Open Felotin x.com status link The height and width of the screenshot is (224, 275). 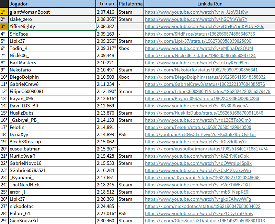198,127
